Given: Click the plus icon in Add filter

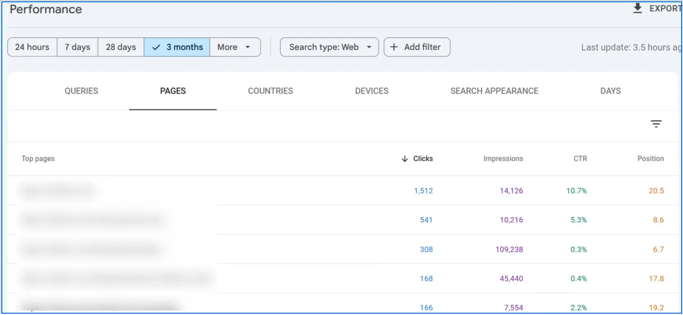Looking at the screenshot, I should (x=394, y=47).
